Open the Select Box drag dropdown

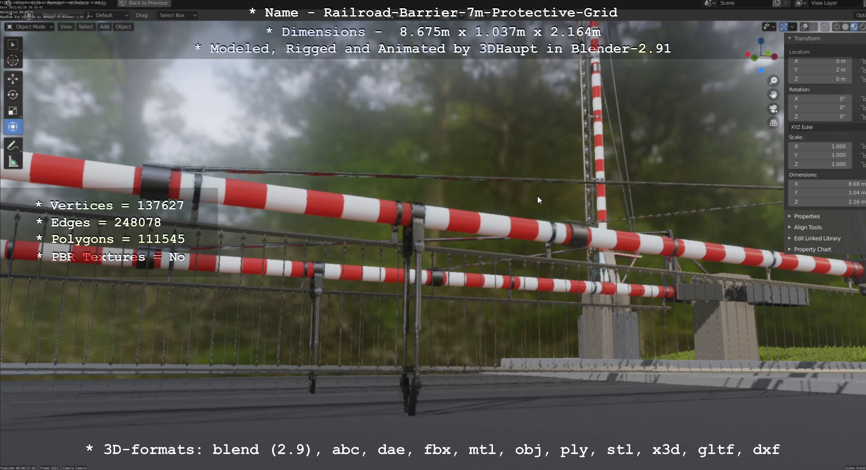[x=177, y=15]
